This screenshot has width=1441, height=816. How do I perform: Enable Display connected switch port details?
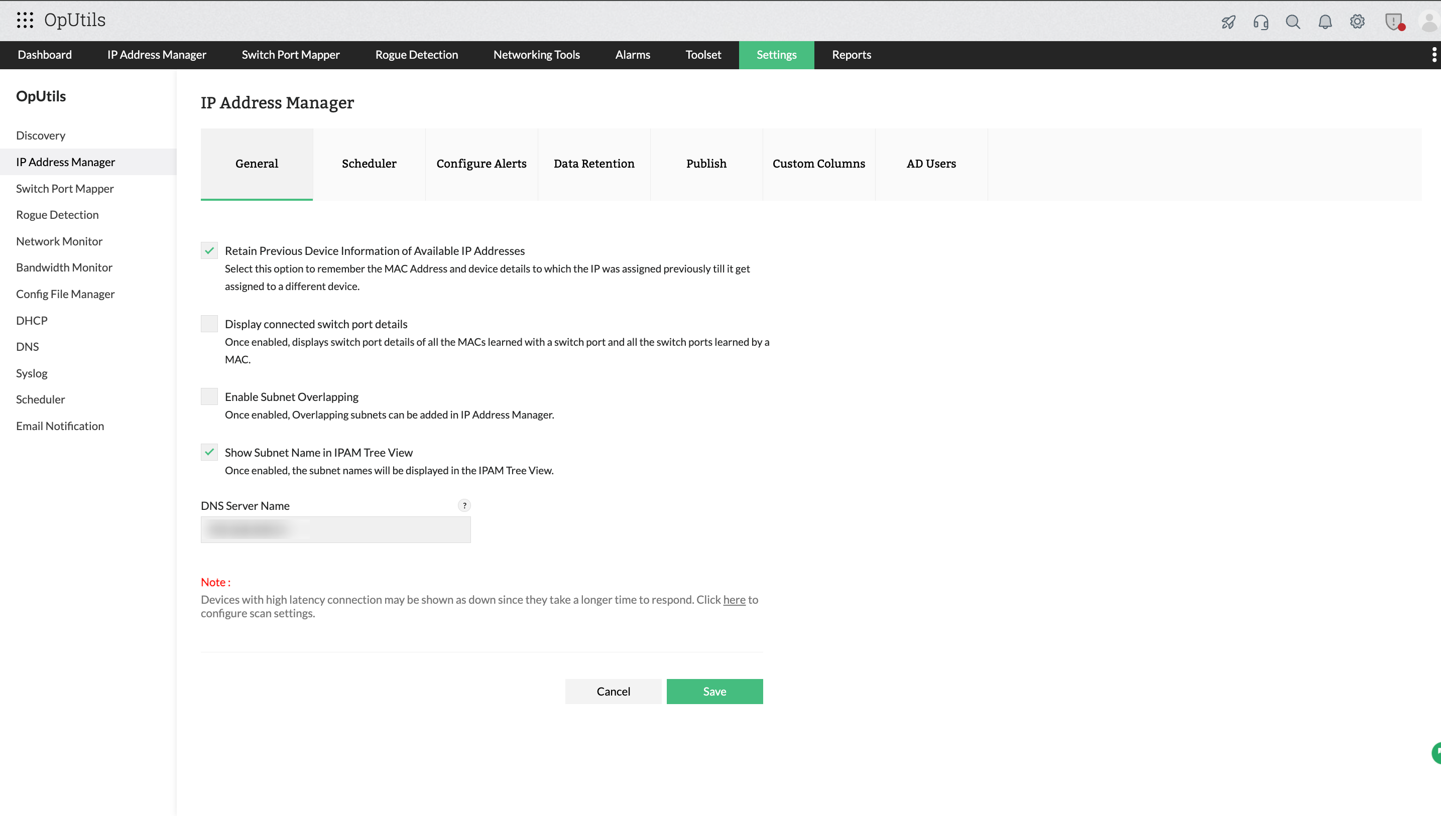point(209,324)
